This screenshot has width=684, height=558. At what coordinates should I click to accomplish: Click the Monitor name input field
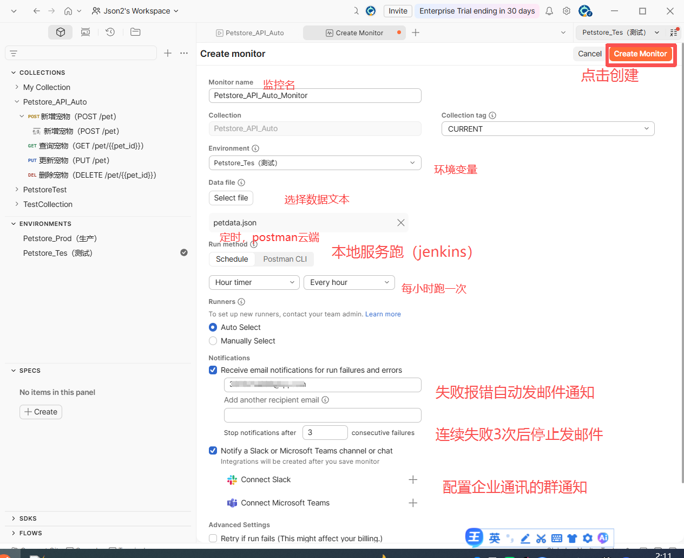[x=315, y=95]
